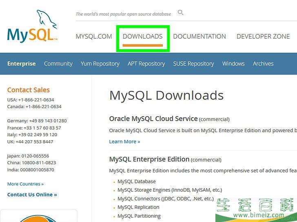Click the world's most popular database tagline
The height and width of the screenshot is (222, 297).
123,14
